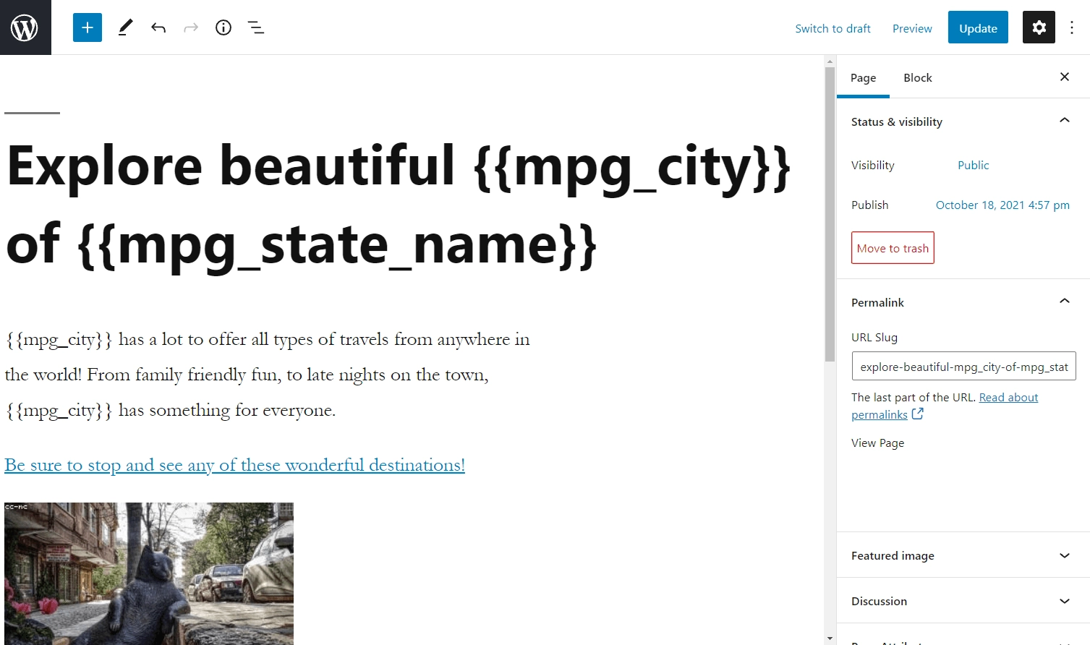
Task: Redo the last undone change
Action: (191, 27)
